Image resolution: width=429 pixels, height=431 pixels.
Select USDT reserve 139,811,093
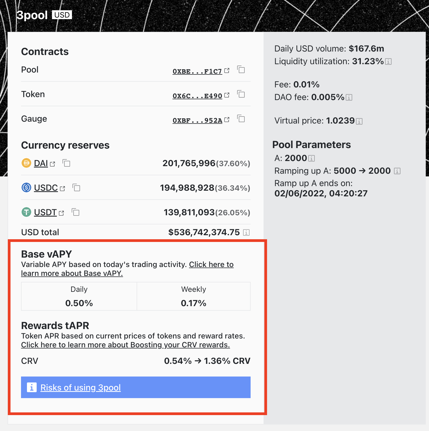[x=189, y=212]
